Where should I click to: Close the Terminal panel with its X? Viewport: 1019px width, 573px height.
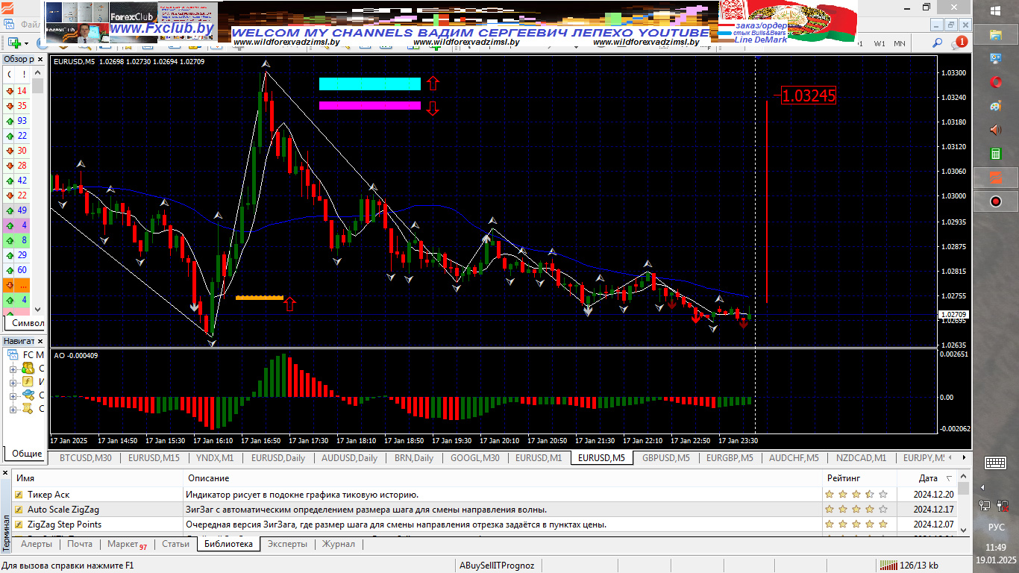[6, 473]
